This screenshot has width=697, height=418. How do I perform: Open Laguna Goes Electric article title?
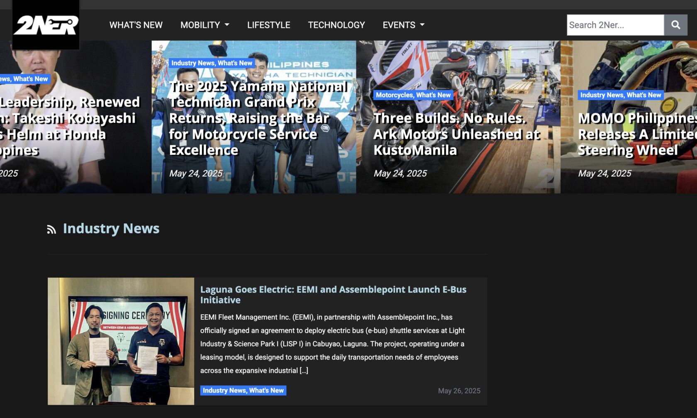pyautogui.click(x=333, y=295)
